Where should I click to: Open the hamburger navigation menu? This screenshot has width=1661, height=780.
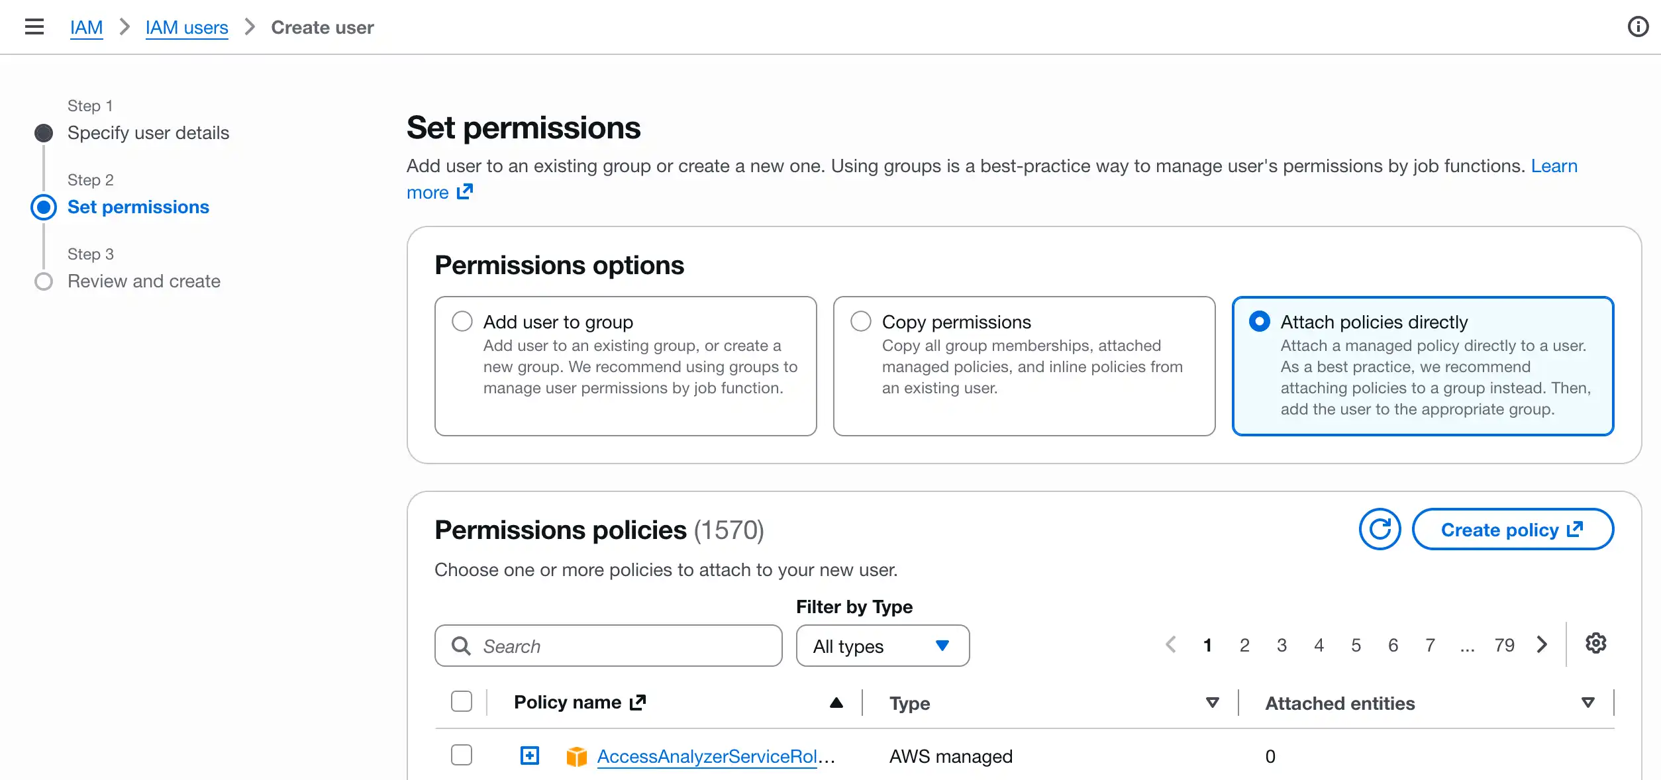click(34, 27)
